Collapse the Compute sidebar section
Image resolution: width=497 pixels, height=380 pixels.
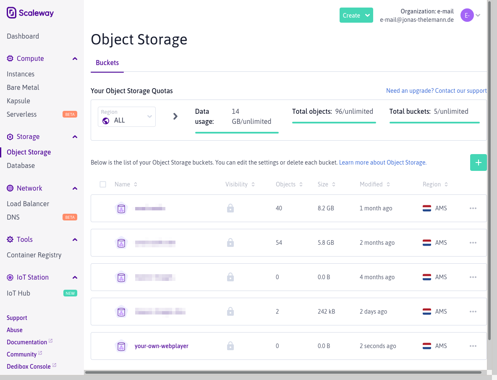[75, 59]
